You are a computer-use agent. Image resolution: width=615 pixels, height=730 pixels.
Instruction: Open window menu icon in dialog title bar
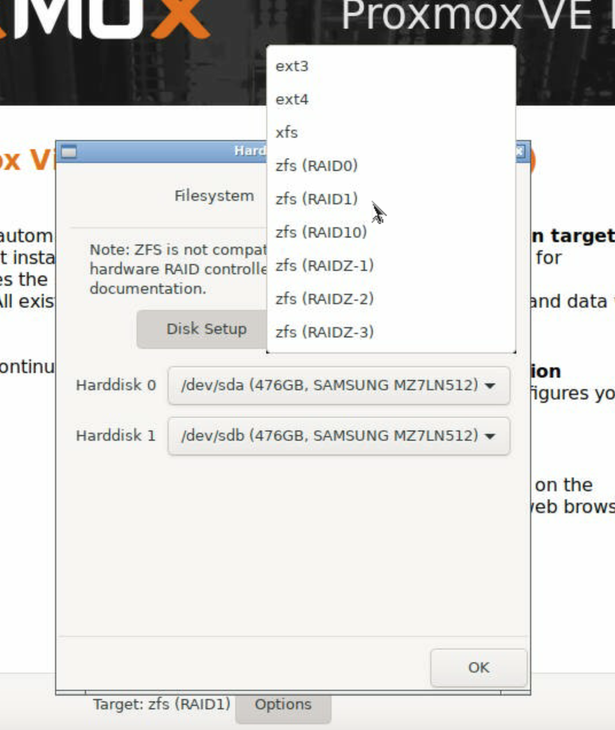click(69, 152)
